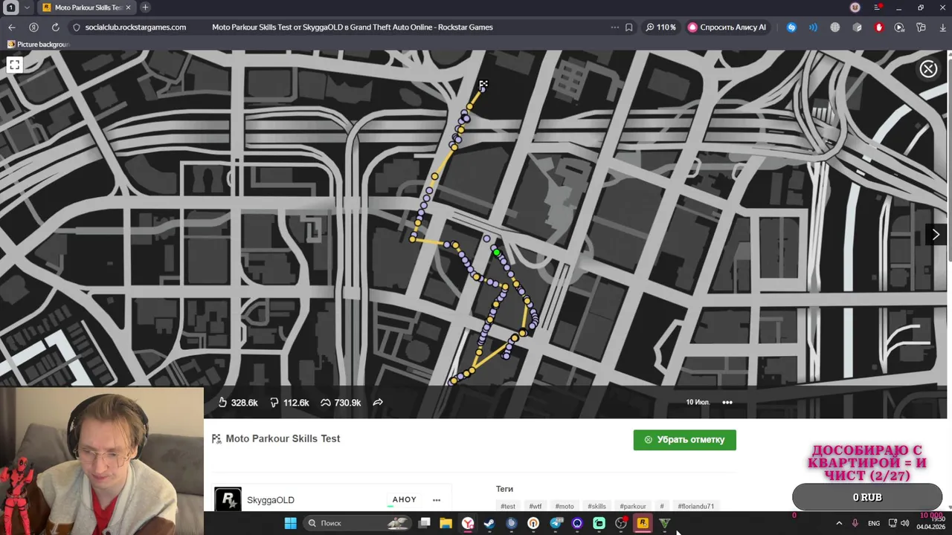Open volume control speaker icon in tray
This screenshot has width=952, height=535.
(x=905, y=523)
